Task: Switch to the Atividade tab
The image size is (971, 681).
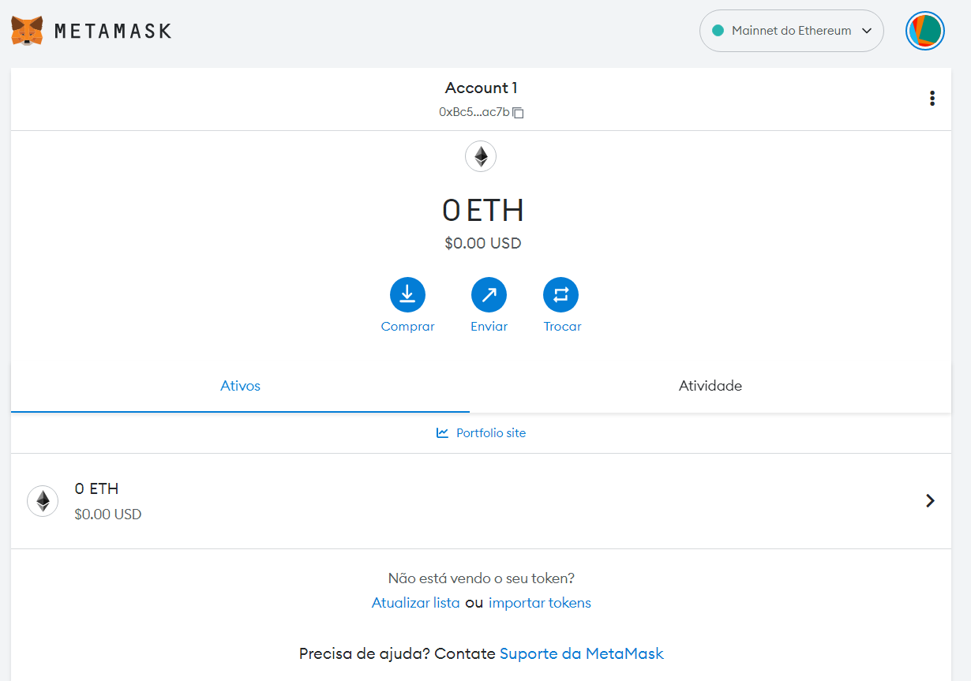Action: coord(710,386)
